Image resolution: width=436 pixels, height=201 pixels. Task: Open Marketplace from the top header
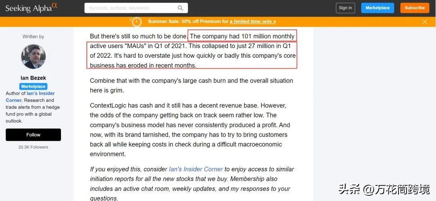point(377,8)
